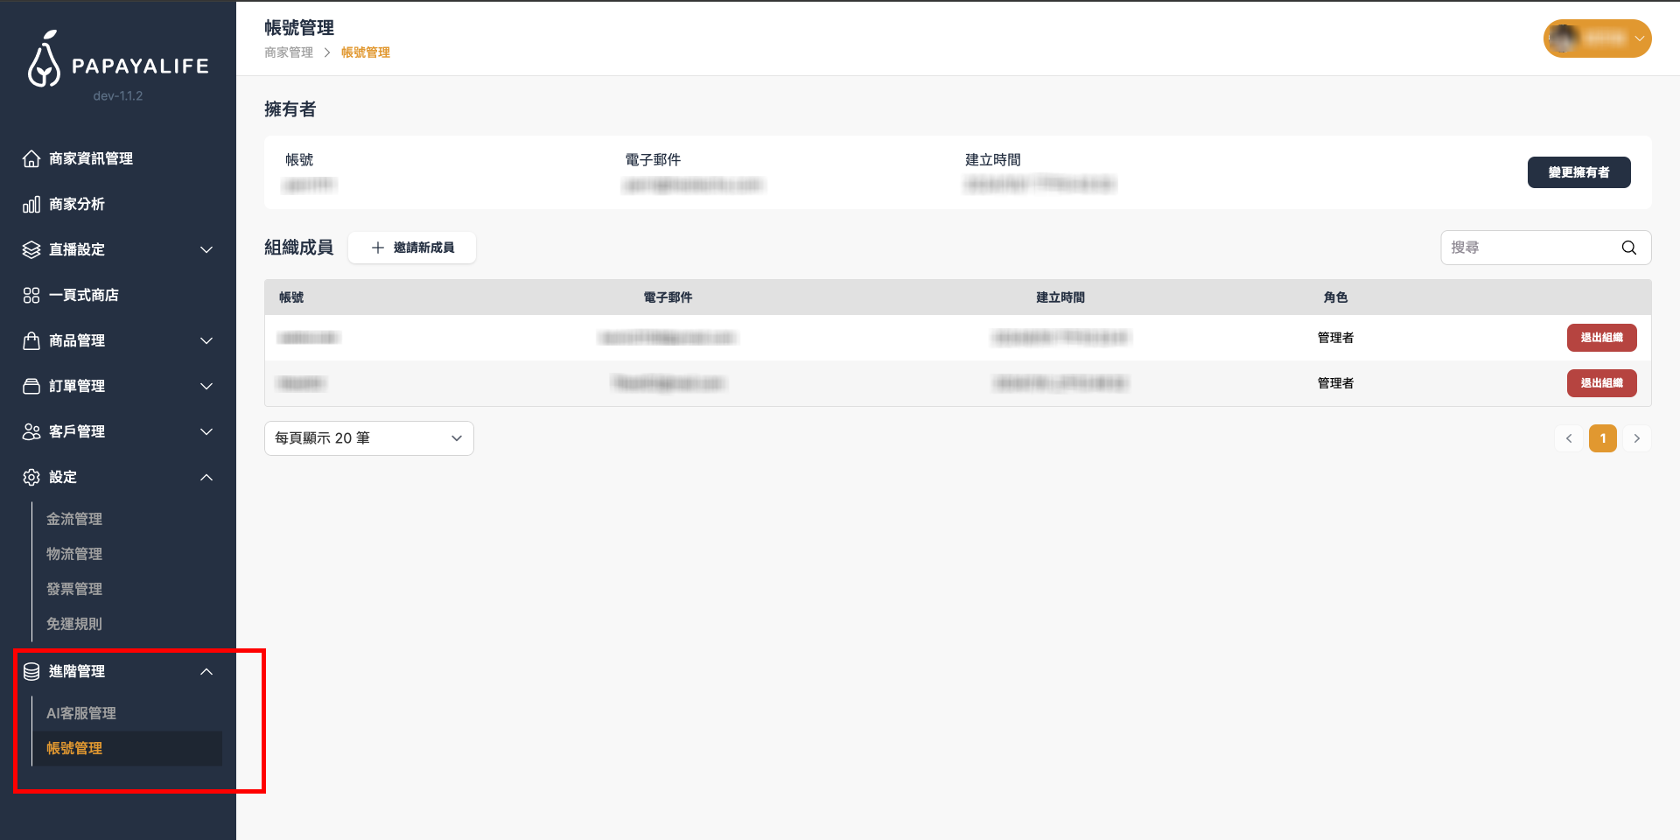Image resolution: width=1680 pixels, height=840 pixels.
Task: Click the PapayaLife logo icon
Action: (x=44, y=60)
